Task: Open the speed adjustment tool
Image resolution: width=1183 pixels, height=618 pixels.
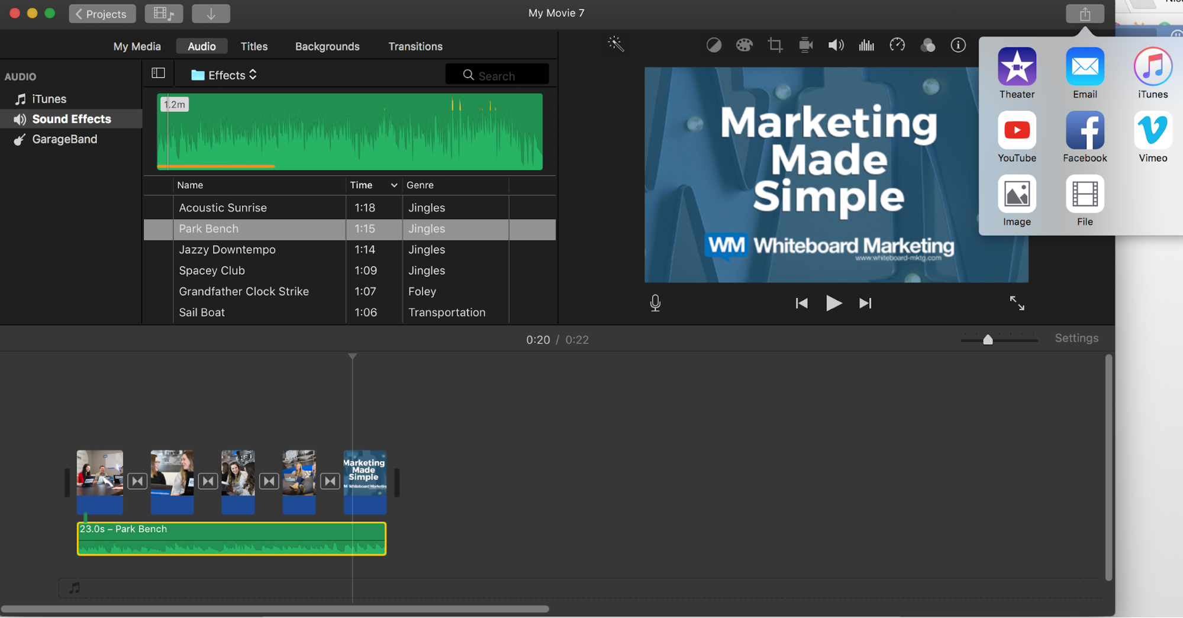Action: pyautogui.click(x=897, y=45)
